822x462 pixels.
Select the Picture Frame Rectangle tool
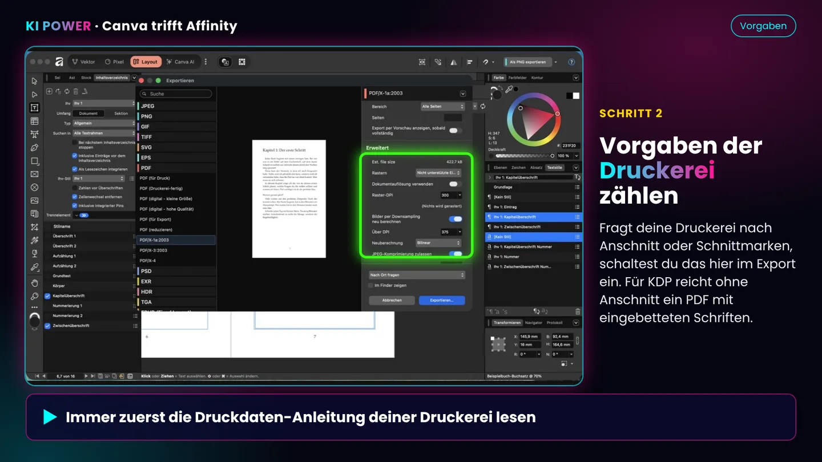point(35,174)
